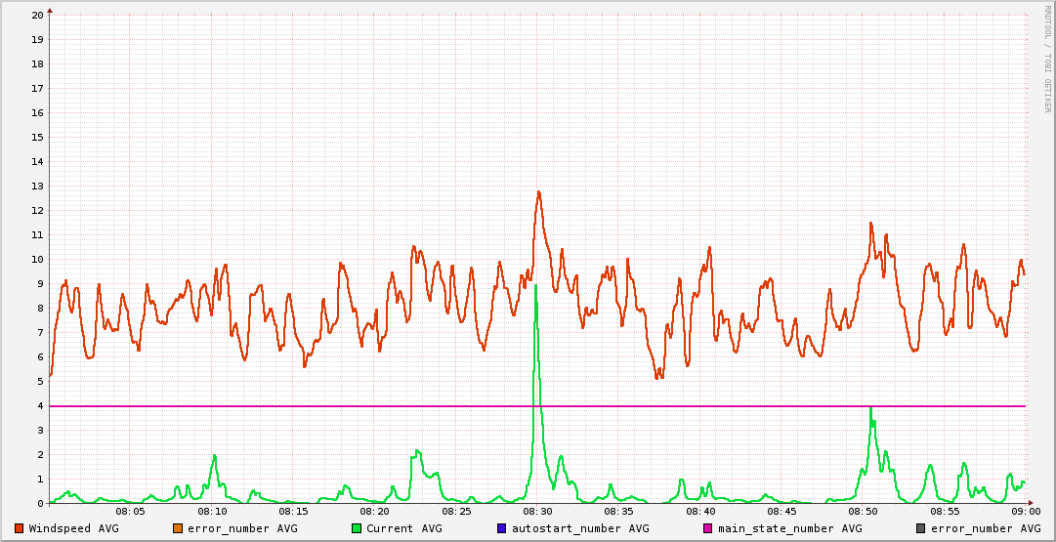Click the green Current peak near 08:50
Screen dimensions: 1056x542
[870, 407]
